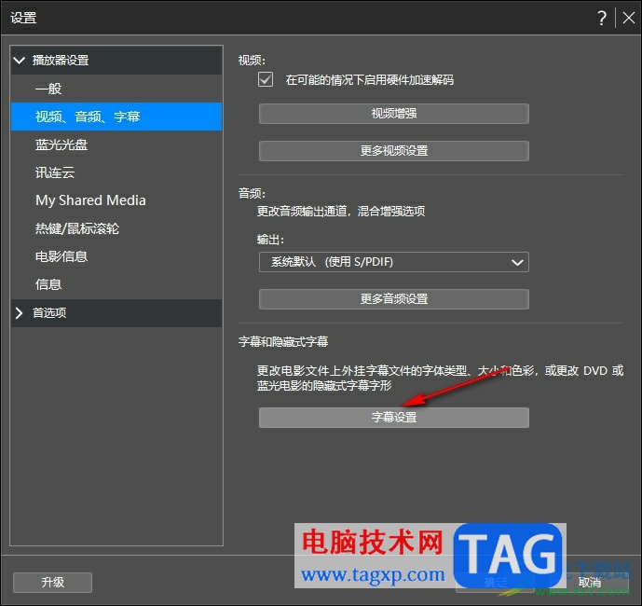Open the 信息 settings page
The height and width of the screenshot is (606, 642).
pyautogui.click(x=116, y=284)
